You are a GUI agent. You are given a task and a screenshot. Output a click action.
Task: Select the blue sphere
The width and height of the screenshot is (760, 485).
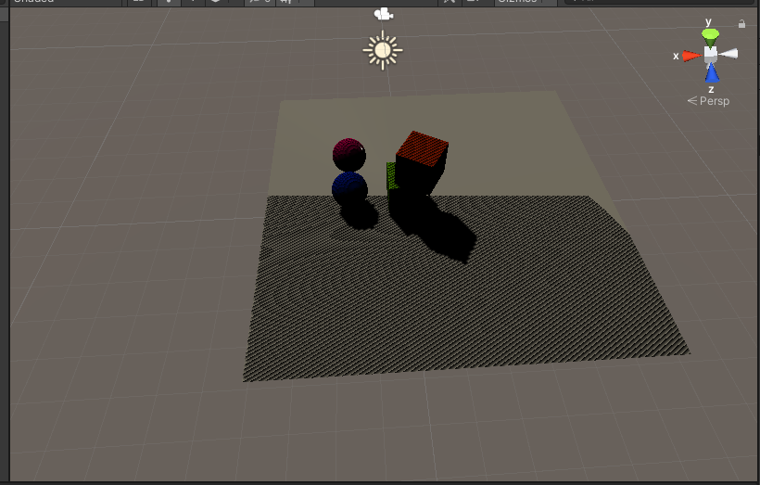tap(348, 188)
